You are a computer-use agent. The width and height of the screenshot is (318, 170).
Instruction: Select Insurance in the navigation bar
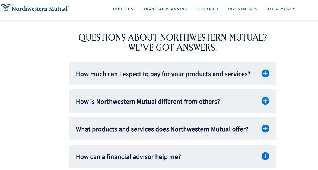[208, 9]
